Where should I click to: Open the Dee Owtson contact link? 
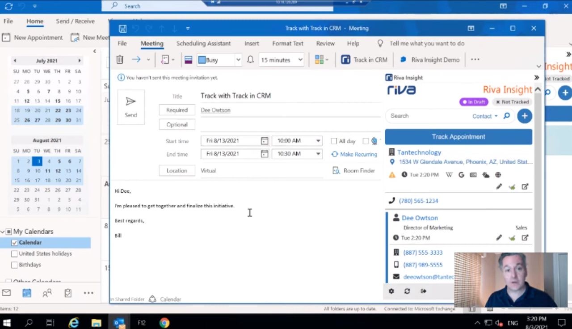tap(420, 218)
